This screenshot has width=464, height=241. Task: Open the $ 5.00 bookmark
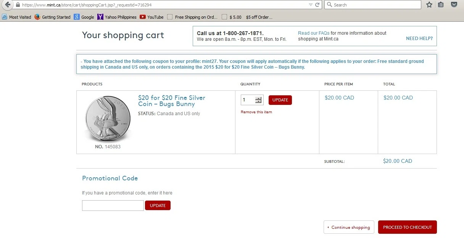click(232, 17)
